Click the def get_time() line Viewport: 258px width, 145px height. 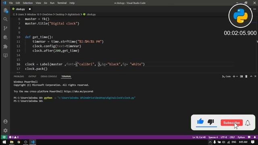(x=39, y=37)
